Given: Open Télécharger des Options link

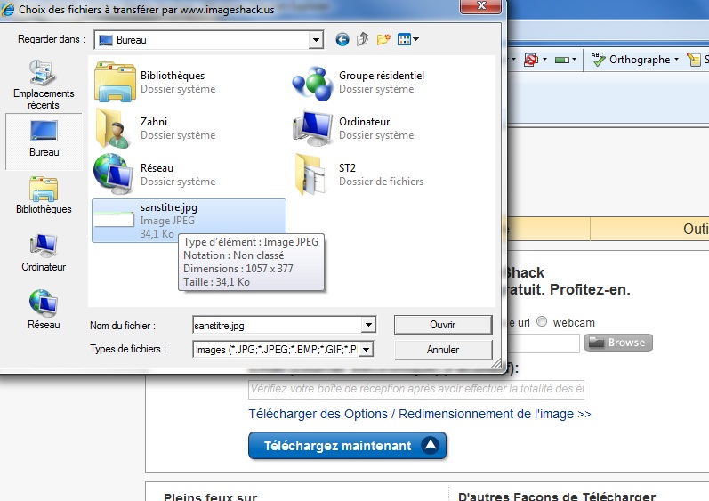Looking at the screenshot, I should point(419,414).
